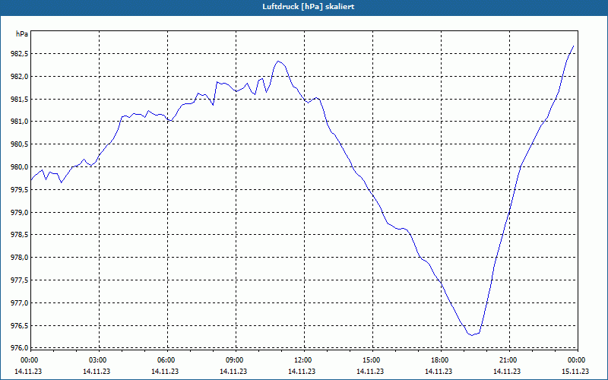Select the 978,5 axis value
The width and height of the screenshot is (608, 380).
pos(20,235)
